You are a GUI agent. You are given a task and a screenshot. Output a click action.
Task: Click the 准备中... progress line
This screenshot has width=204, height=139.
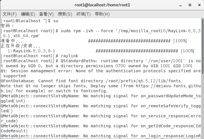[94, 41]
